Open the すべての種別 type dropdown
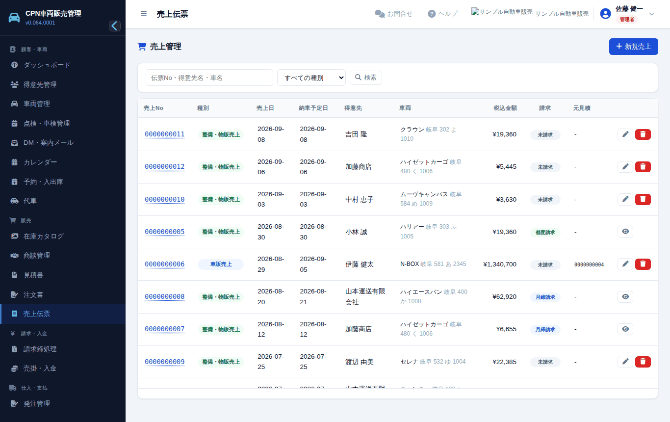 pos(311,78)
